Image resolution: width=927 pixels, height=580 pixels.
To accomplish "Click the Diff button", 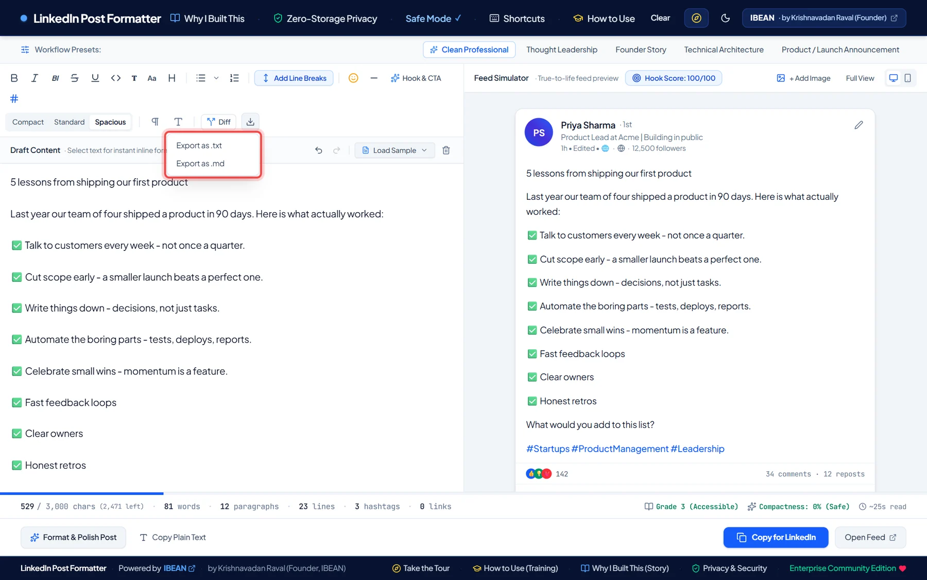I will (x=218, y=122).
